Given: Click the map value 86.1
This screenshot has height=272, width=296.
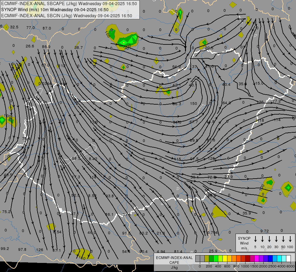Looking at the screenshot, I should 109,215.
